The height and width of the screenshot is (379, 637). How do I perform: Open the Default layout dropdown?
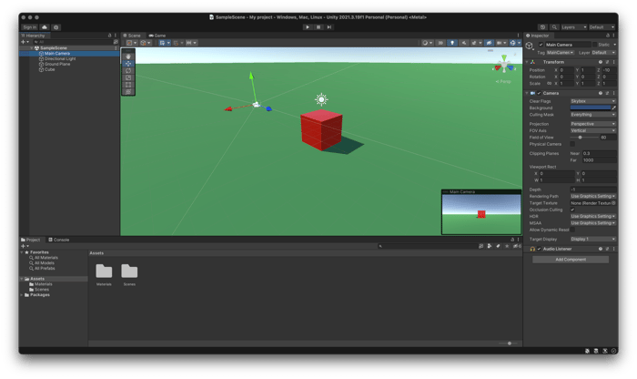[x=602, y=27]
